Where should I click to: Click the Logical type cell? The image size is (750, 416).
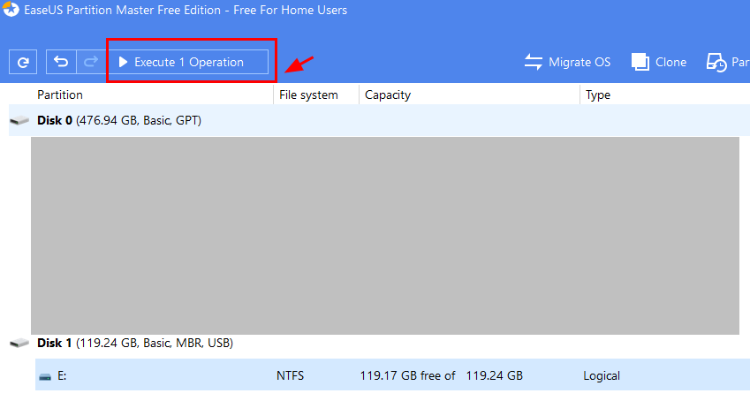pyautogui.click(x=602, y=376)
